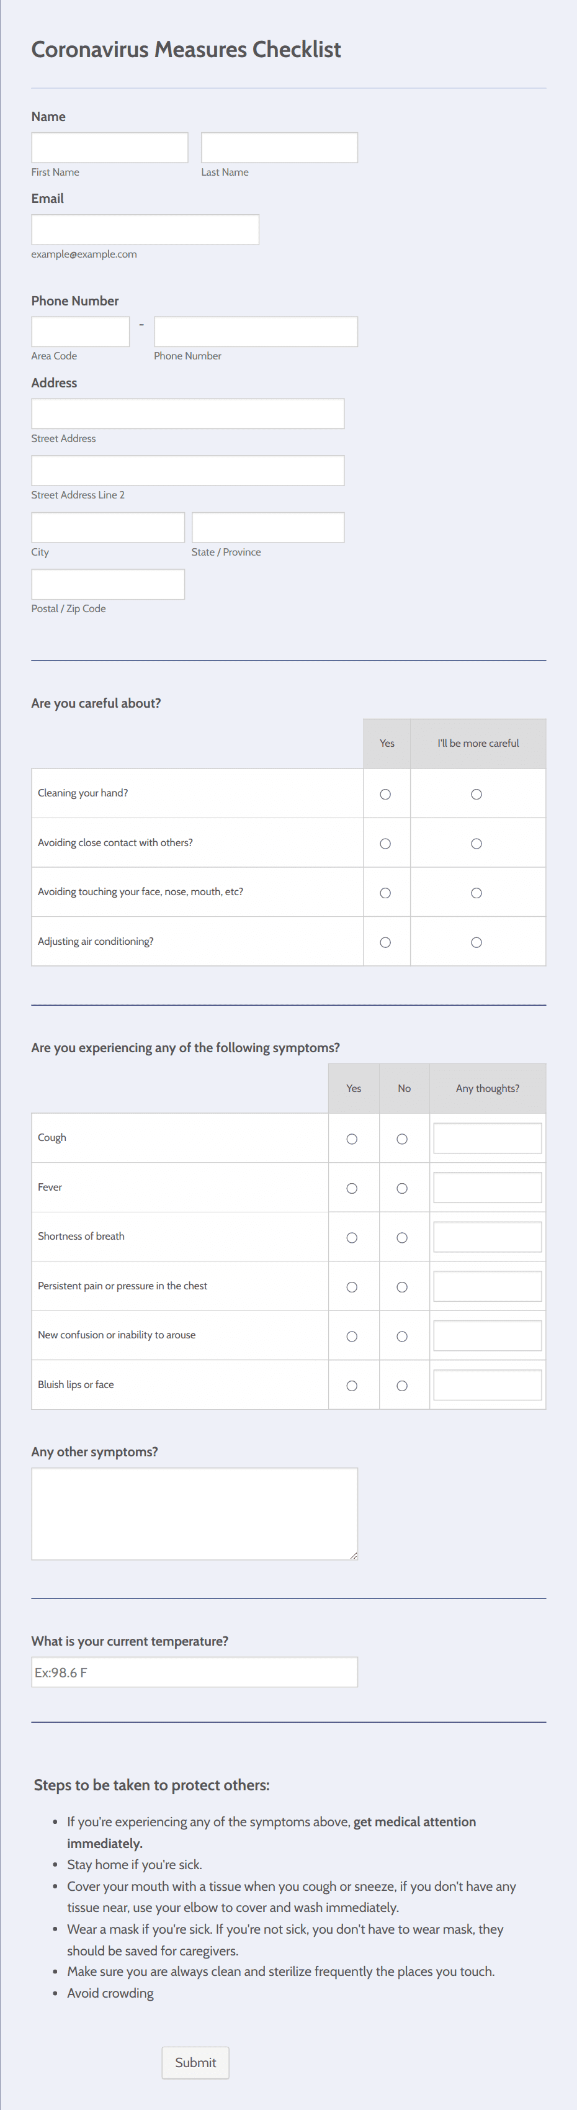This screenshot has height=2110, width=577.
Task: Click the current temperature input field
Action: (x=195, y=1672)
